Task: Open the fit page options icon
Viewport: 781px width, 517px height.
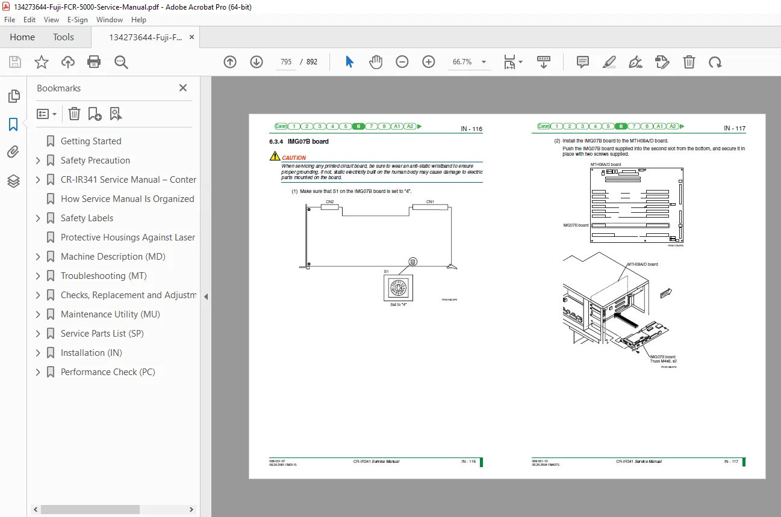Action: pos(513,62)
